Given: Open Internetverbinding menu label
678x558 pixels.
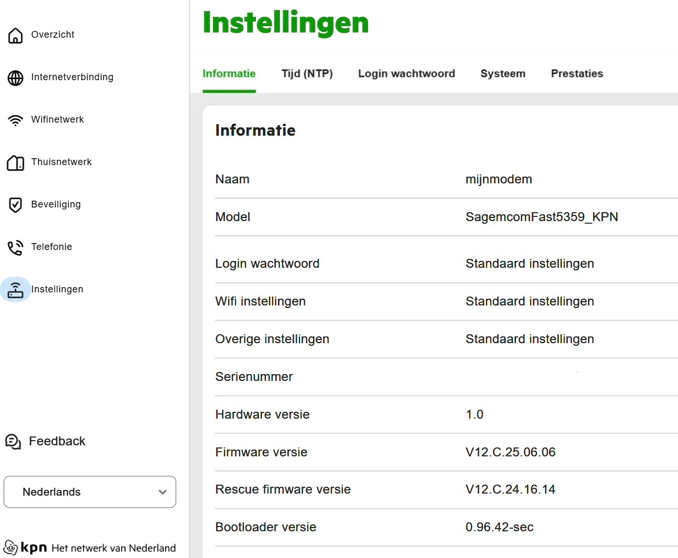Looking at the screenshot, I should click(x=72, y=77).
